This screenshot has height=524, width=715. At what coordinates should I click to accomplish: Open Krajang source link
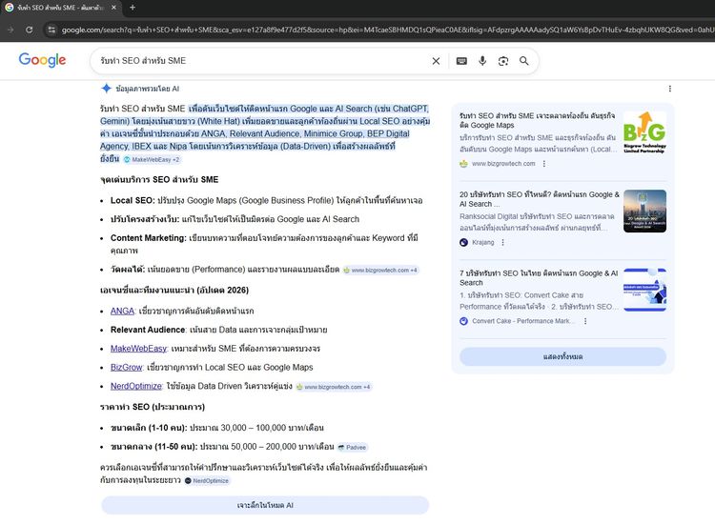coord(483,242)
